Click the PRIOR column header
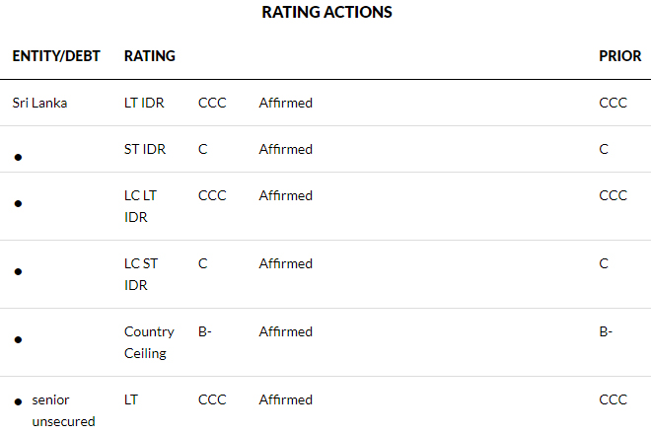 point(619,56)
